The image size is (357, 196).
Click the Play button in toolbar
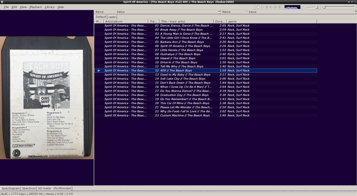click(262, 7)
